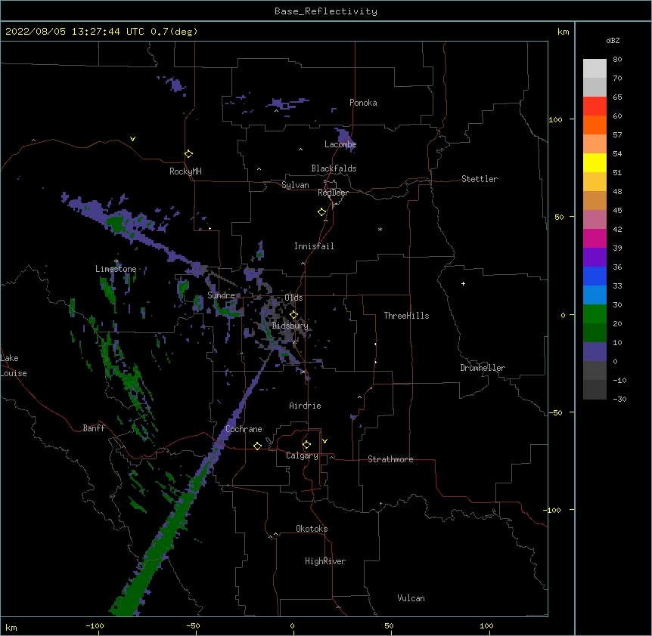This screenshot has width=652, height=636.
Task: Click the Banff label
Action: pos(94,428)
